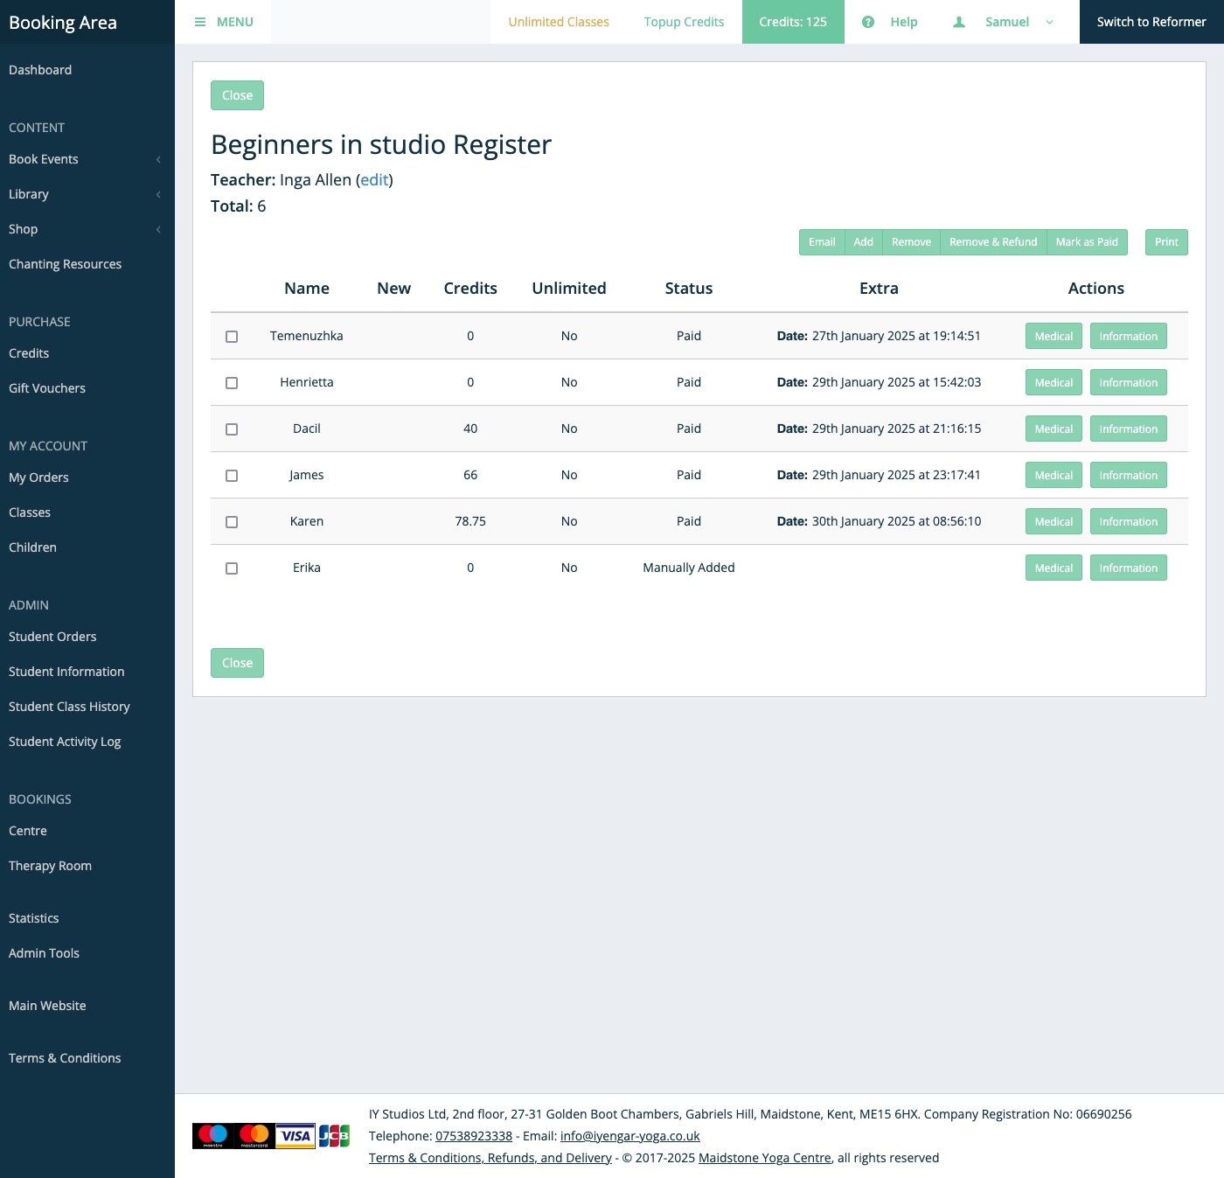1224x1178 pixels.
Task: Click the Maestro card logo in footer
Action: click(212, 1136)
